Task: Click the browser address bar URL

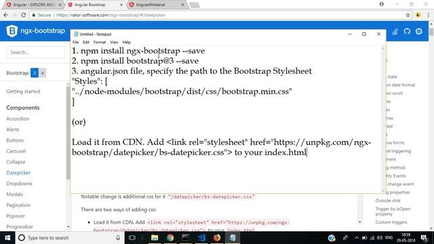Action: click(111, 15)
